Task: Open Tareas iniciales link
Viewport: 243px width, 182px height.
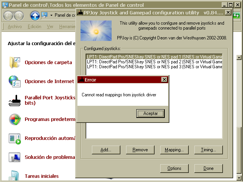Action: pyautogui.click(x=42, y=176)
